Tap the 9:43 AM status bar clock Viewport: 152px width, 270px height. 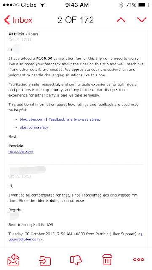click(77, 5)
